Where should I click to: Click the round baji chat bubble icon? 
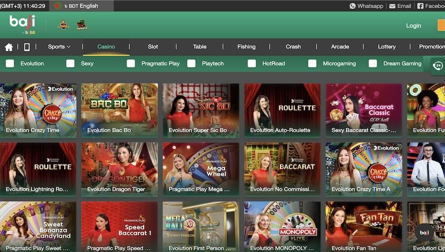click(424, 232)
